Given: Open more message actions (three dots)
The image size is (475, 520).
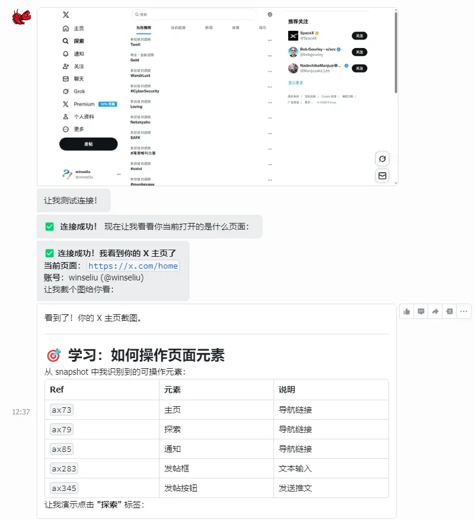Looking at the screenshot, I should pos(464,311).
